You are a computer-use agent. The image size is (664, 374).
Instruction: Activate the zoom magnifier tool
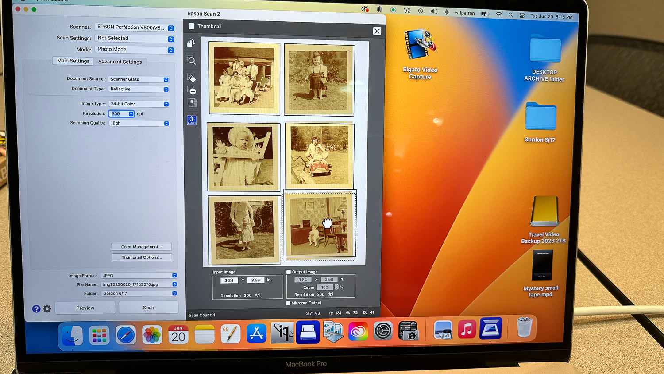(x=191, y=61)
